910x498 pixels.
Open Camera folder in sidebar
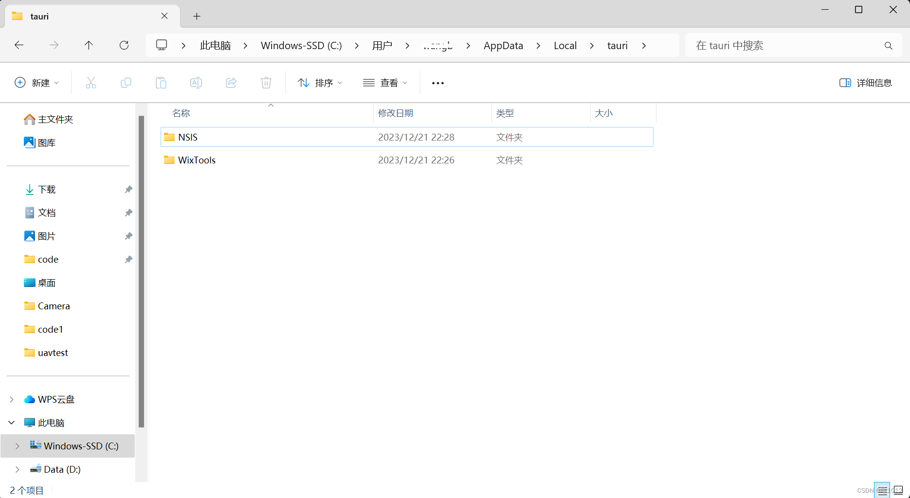click(47, 306)
